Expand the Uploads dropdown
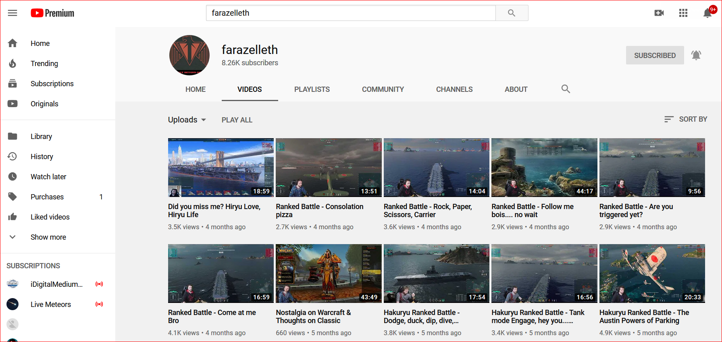This screenshot has width=722, height=342. [187, 120]
